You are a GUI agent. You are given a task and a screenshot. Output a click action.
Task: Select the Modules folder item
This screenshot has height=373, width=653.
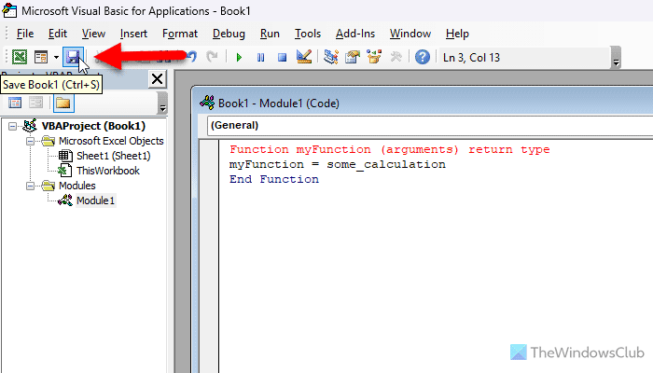click(x=77, y=186)
